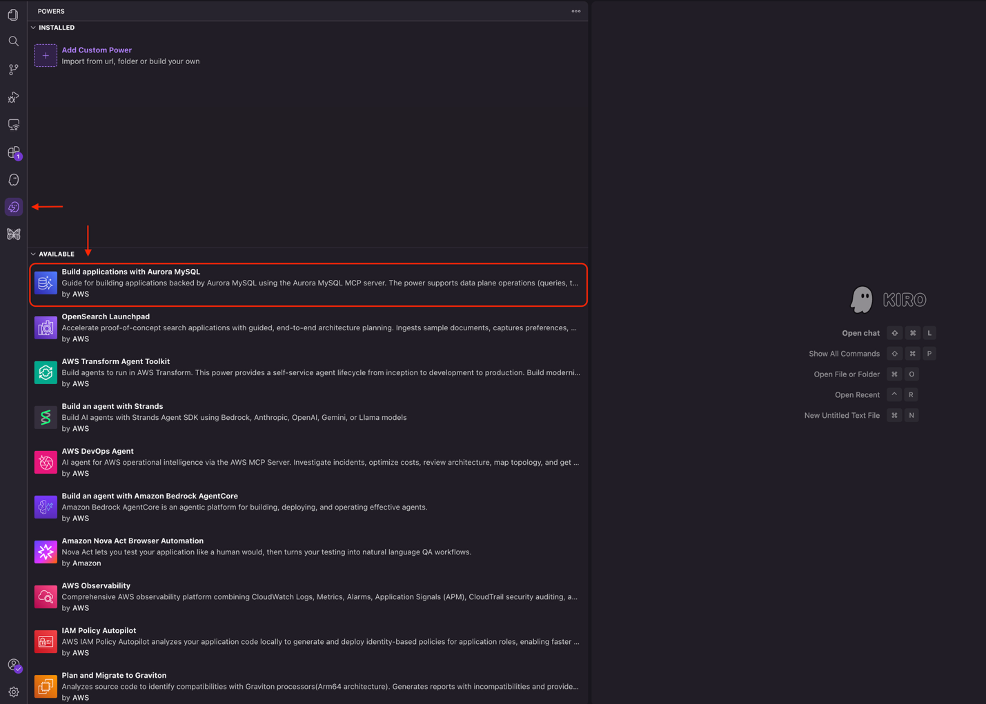
Task: Open the Manage gear icon
Action: pos(13,692)
